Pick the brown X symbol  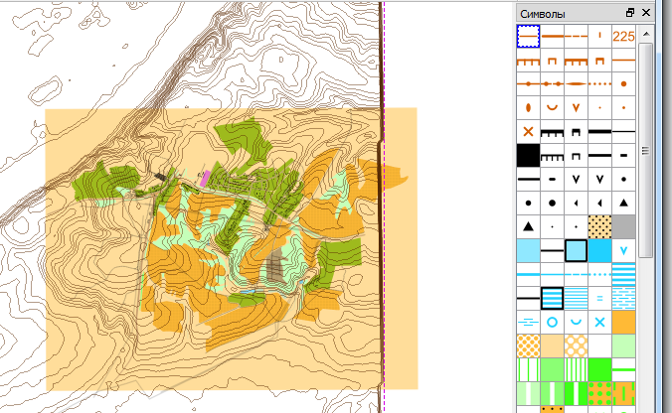528,131
